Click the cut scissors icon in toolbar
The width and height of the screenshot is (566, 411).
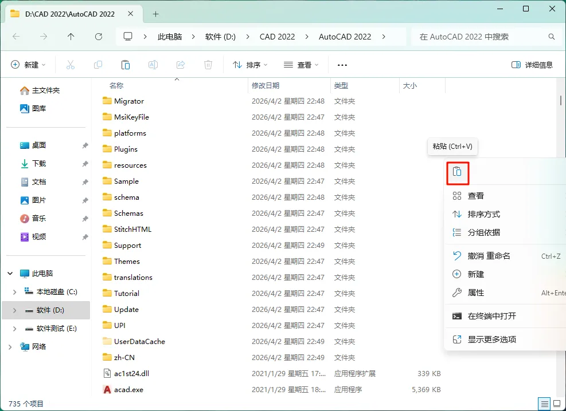[71, 65]
